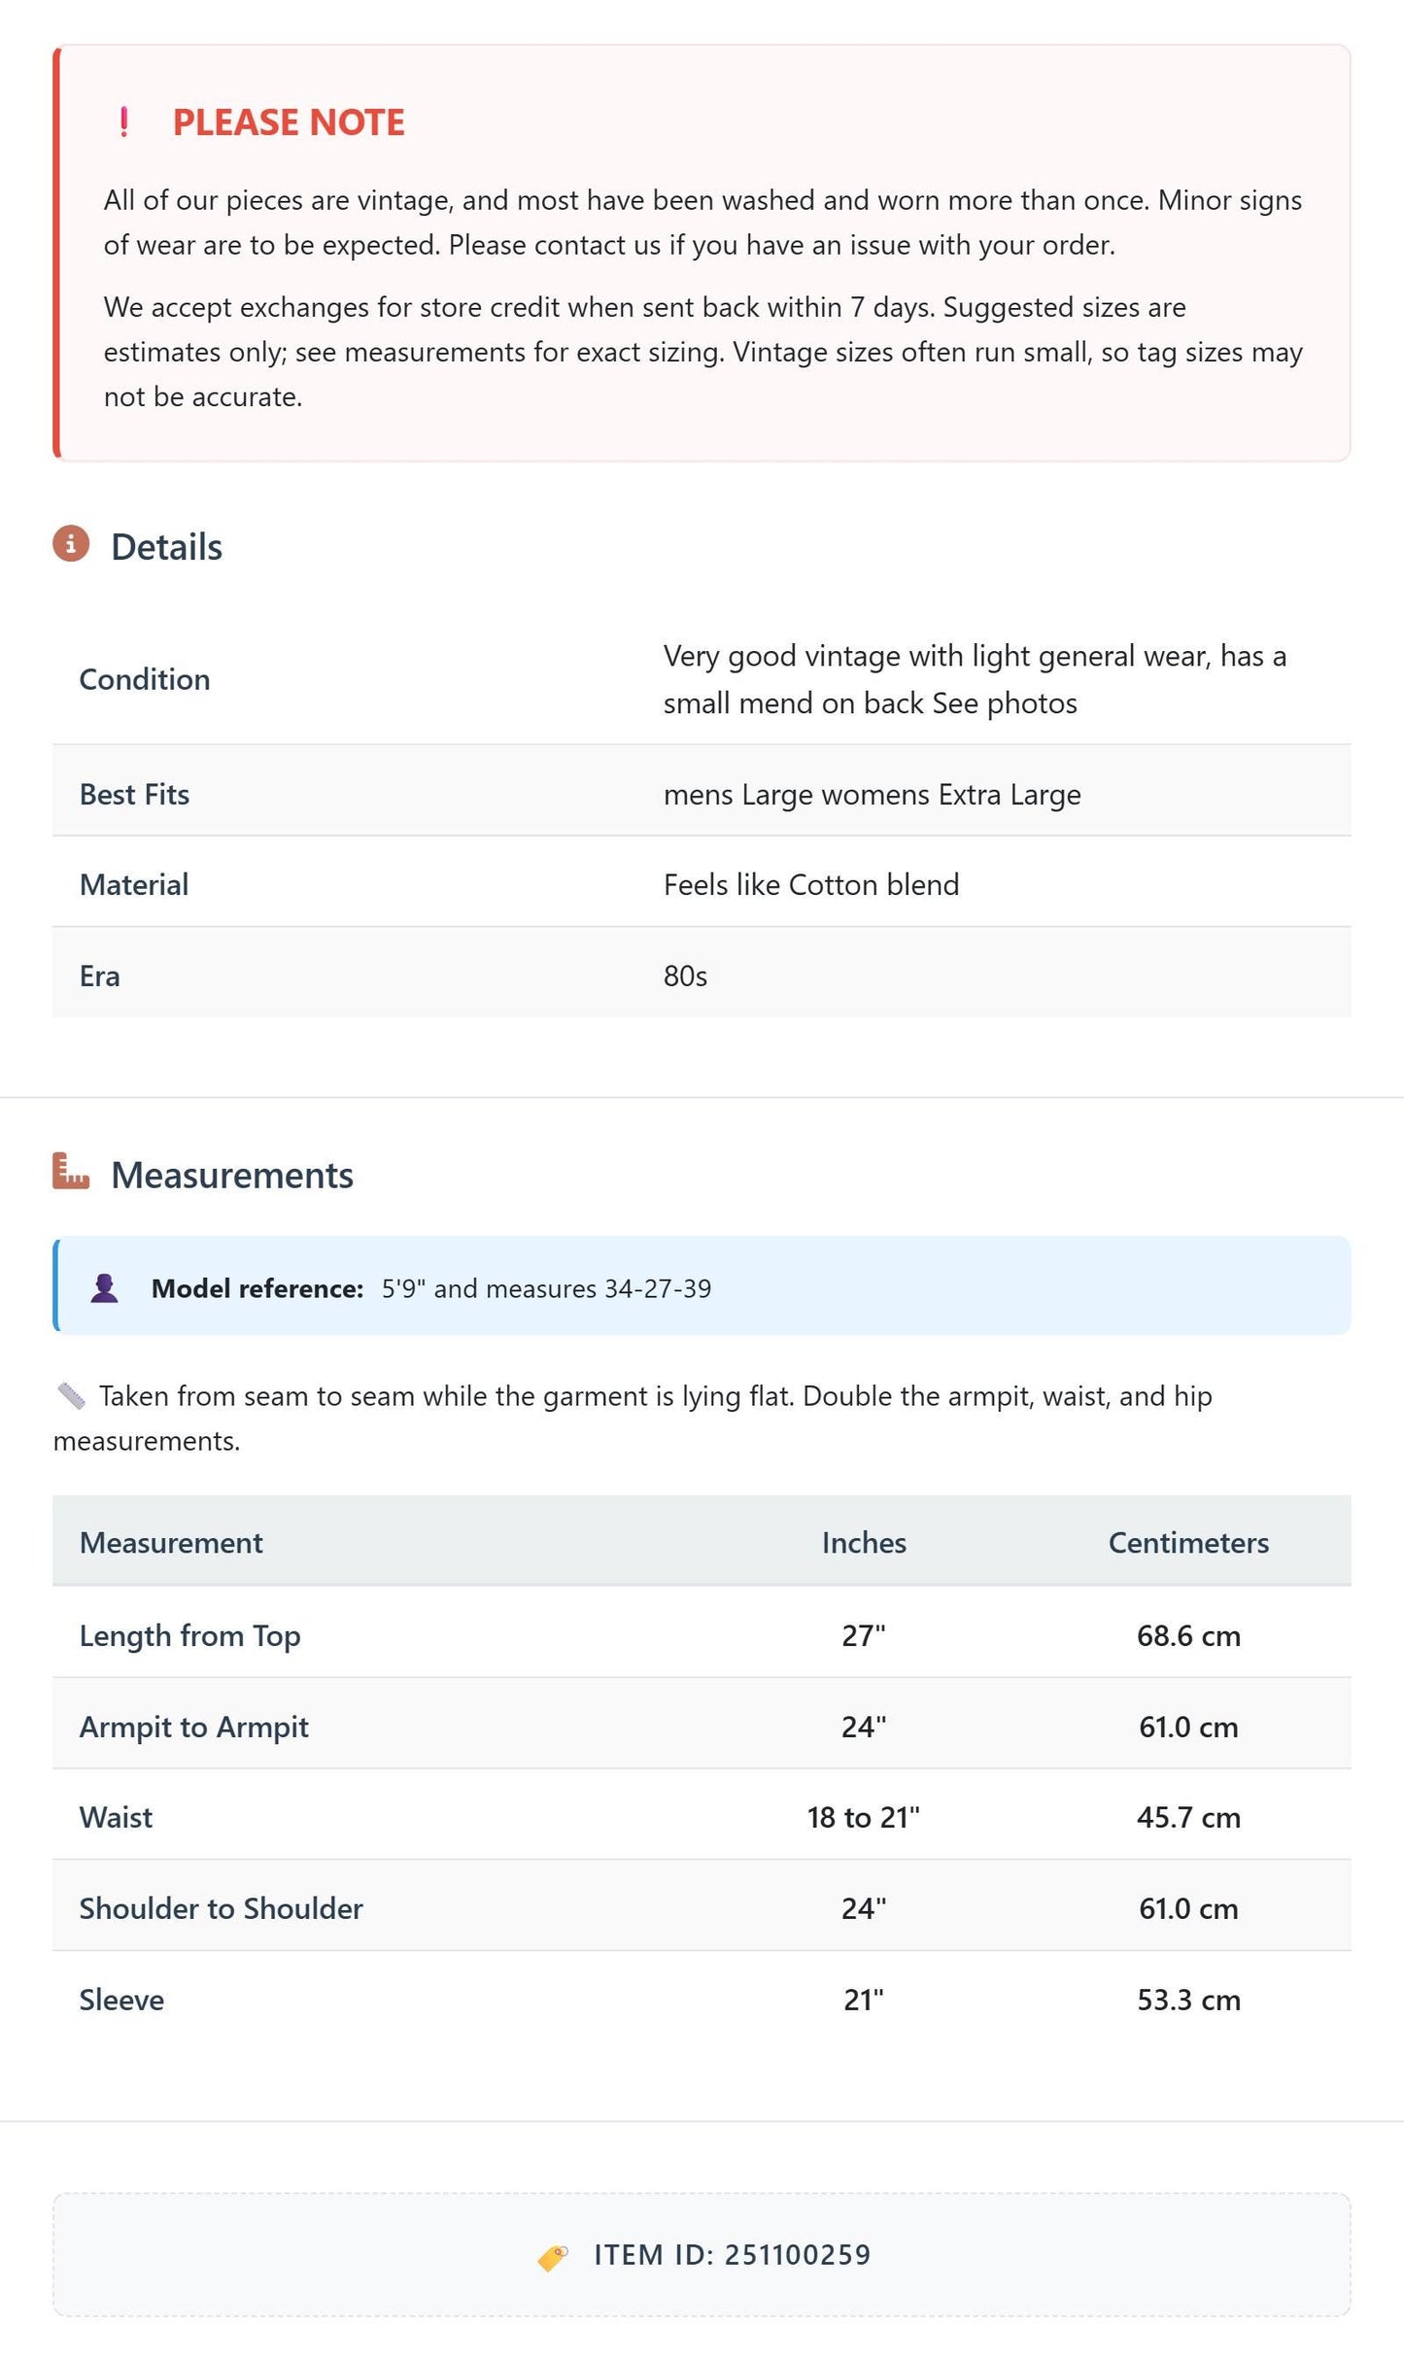Click the Era value 80s
This screenshot has width=1404, height=2362.
point(685,976)
